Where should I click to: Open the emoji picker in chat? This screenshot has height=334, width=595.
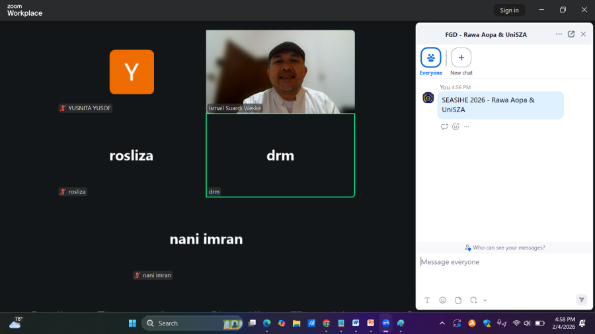[x=442, y=300]
